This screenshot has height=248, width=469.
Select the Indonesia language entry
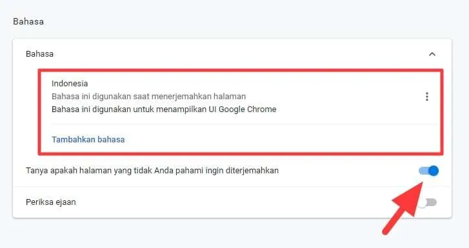[70, 83]
